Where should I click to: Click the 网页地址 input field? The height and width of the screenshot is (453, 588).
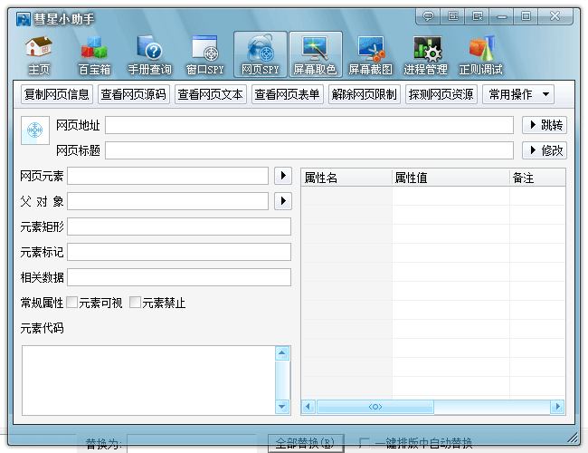(308, 125)
